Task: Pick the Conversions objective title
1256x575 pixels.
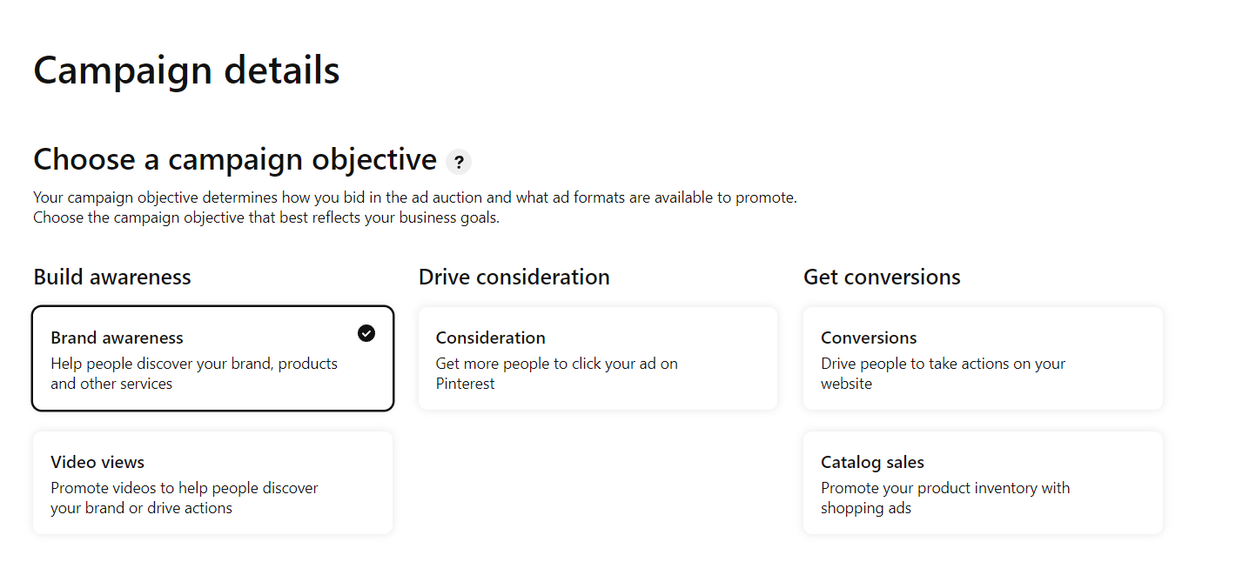Action: [x=869, y=338]
